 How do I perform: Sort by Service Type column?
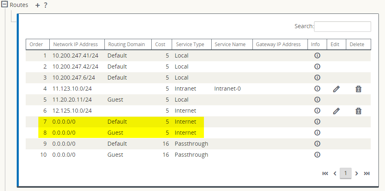(192, 44)
